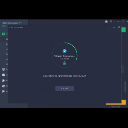Viewport: 128px width, 128px height.
Task: Click the Programs grid icon in sidebar
Action: click(3, 34)
